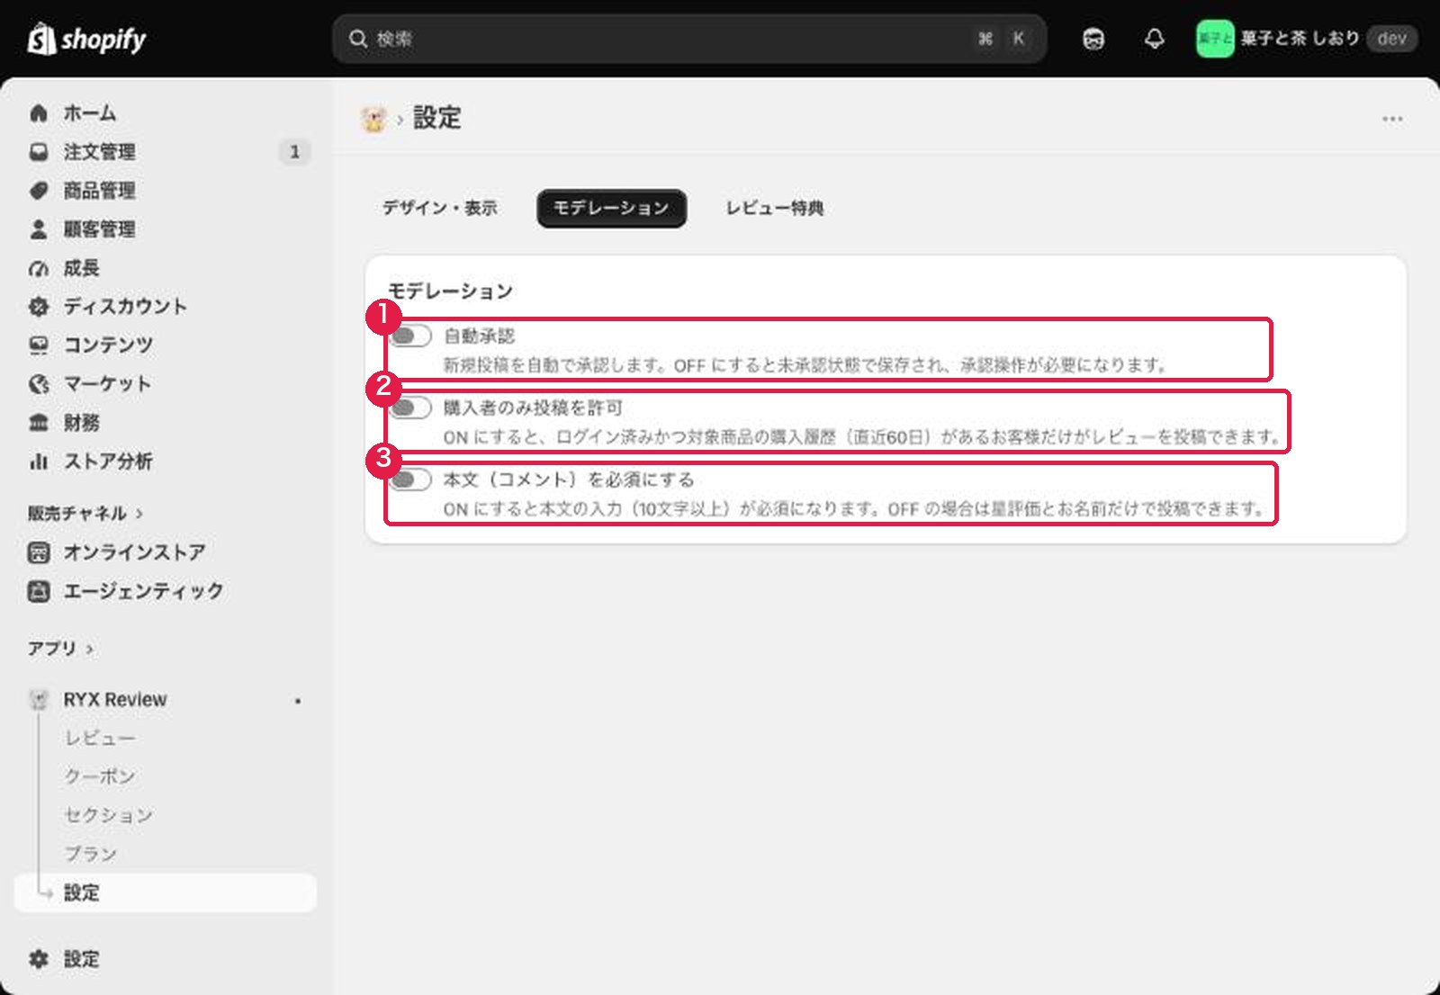The image size is (1440, 995).
Task: Open the セクション submenu item
Action: [109, 816]
